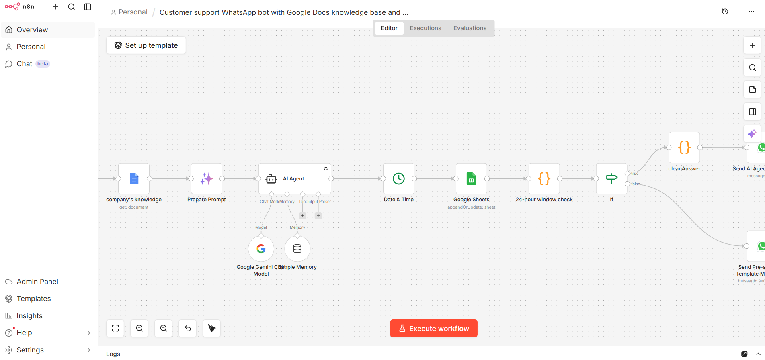Click the workflow title text
The width and height of the screenshot is (765, 360).
(284, 12)
